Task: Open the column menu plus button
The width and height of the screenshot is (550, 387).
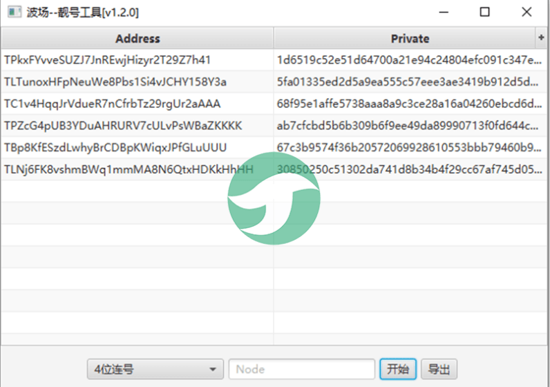Action: click(541, 37)
